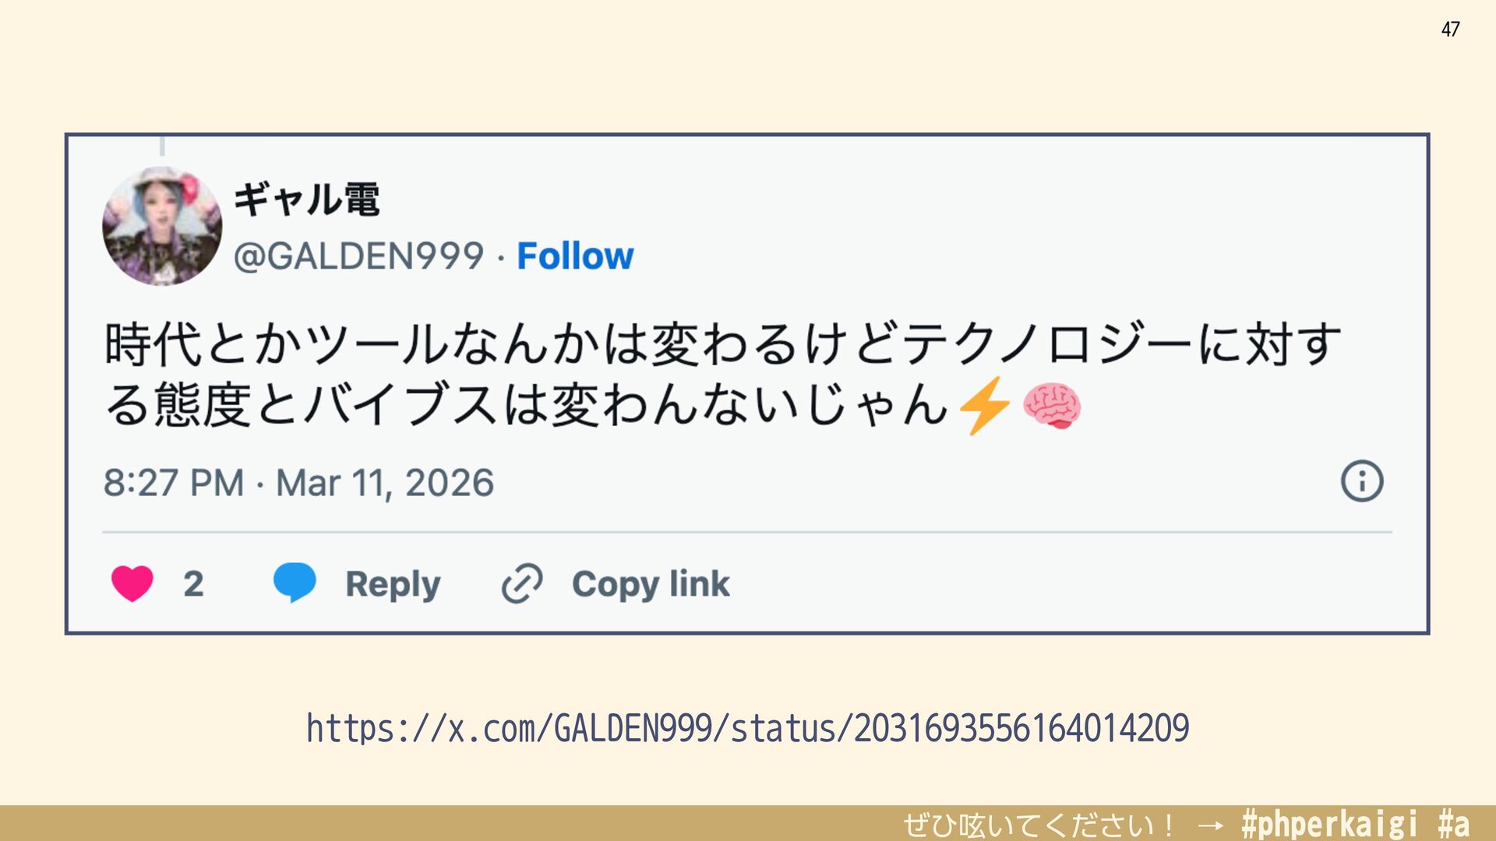Click the ギャル電 display name

[x=307, y=199]
